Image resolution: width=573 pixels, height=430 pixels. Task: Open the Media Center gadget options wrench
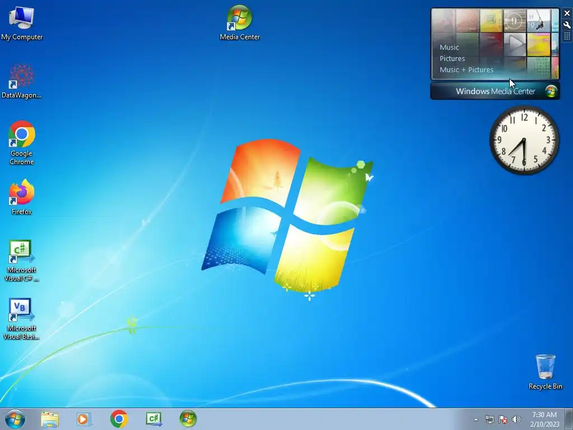click(x=567, y=25)
